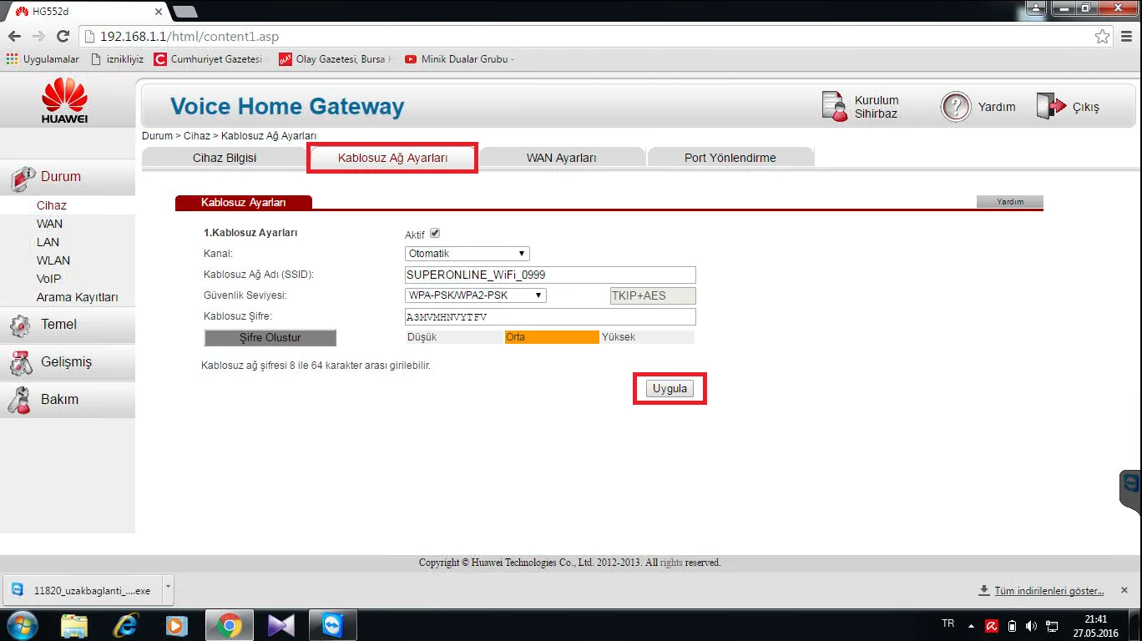Click the Kablosuz Ağ Adı SSID field
The image size is (1142, 641).
(x=549, y=275)
